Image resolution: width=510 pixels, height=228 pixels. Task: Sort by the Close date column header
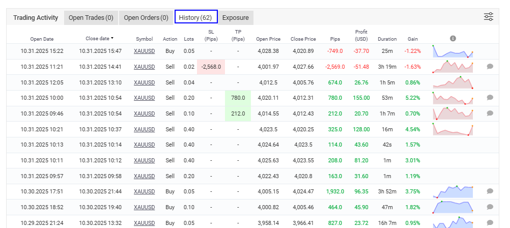click(x=99, y=39)
